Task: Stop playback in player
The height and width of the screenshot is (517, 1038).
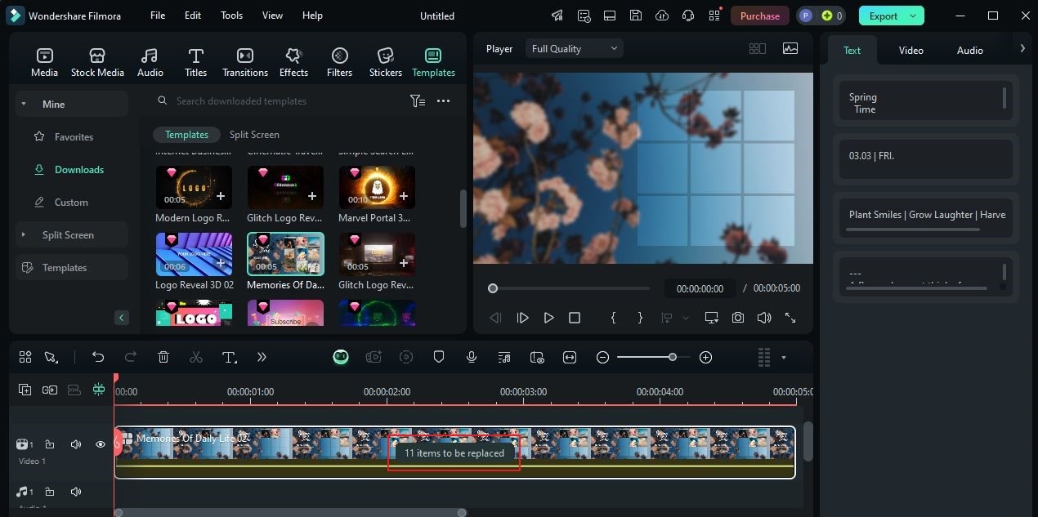Action: (x=575, y=318)
